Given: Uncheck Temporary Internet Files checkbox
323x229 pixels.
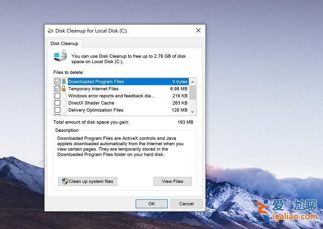Looking at the screenshot, I should pyautogui.click(x=57, y=88).
